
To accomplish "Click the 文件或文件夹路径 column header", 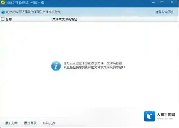I will coord(65,19).
